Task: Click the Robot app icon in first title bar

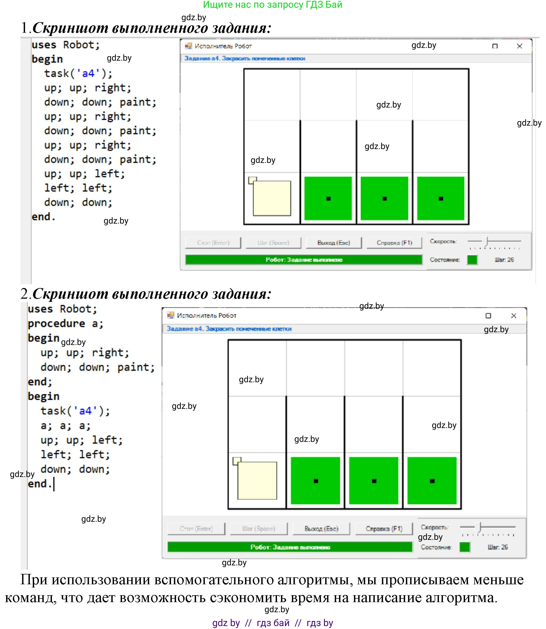Action: (x=188, y=46)
